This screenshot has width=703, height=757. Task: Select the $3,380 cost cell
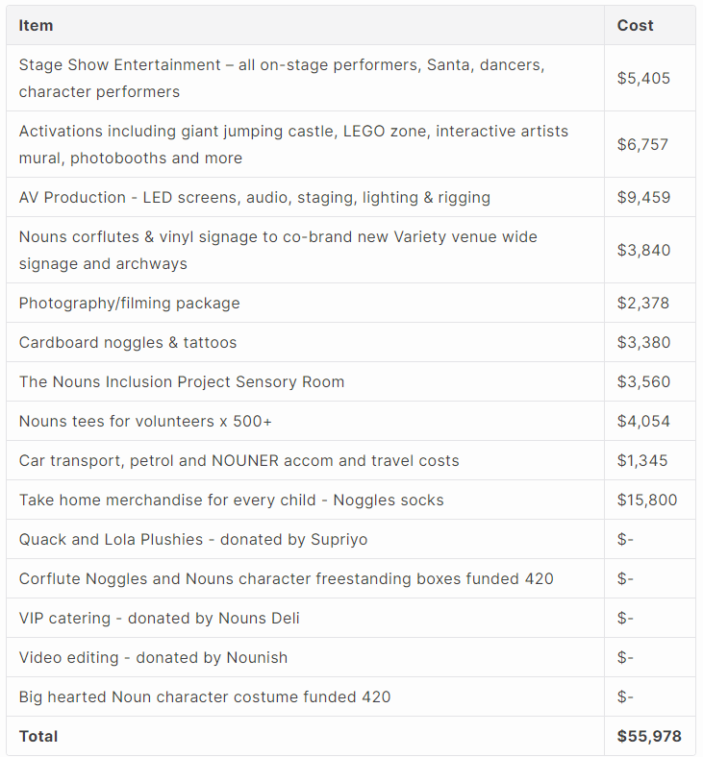[643, 343]
